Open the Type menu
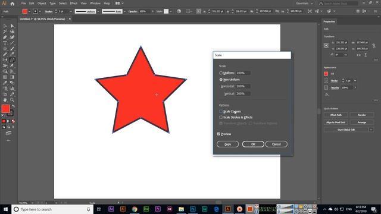The width and height of the screenshot is (381, 214). click(x=52, y=4)
